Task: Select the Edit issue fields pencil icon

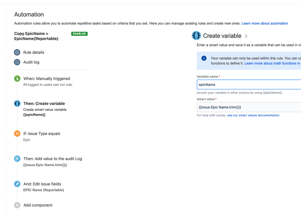Action: coord(17,184)
